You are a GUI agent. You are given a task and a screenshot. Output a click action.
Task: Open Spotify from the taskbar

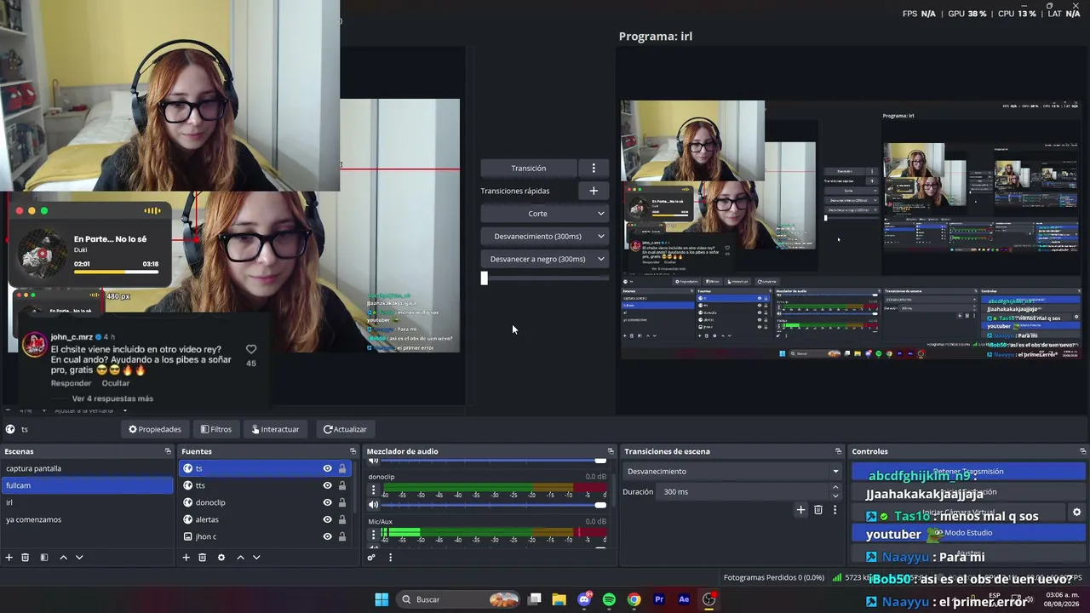(x=609, y=599)
